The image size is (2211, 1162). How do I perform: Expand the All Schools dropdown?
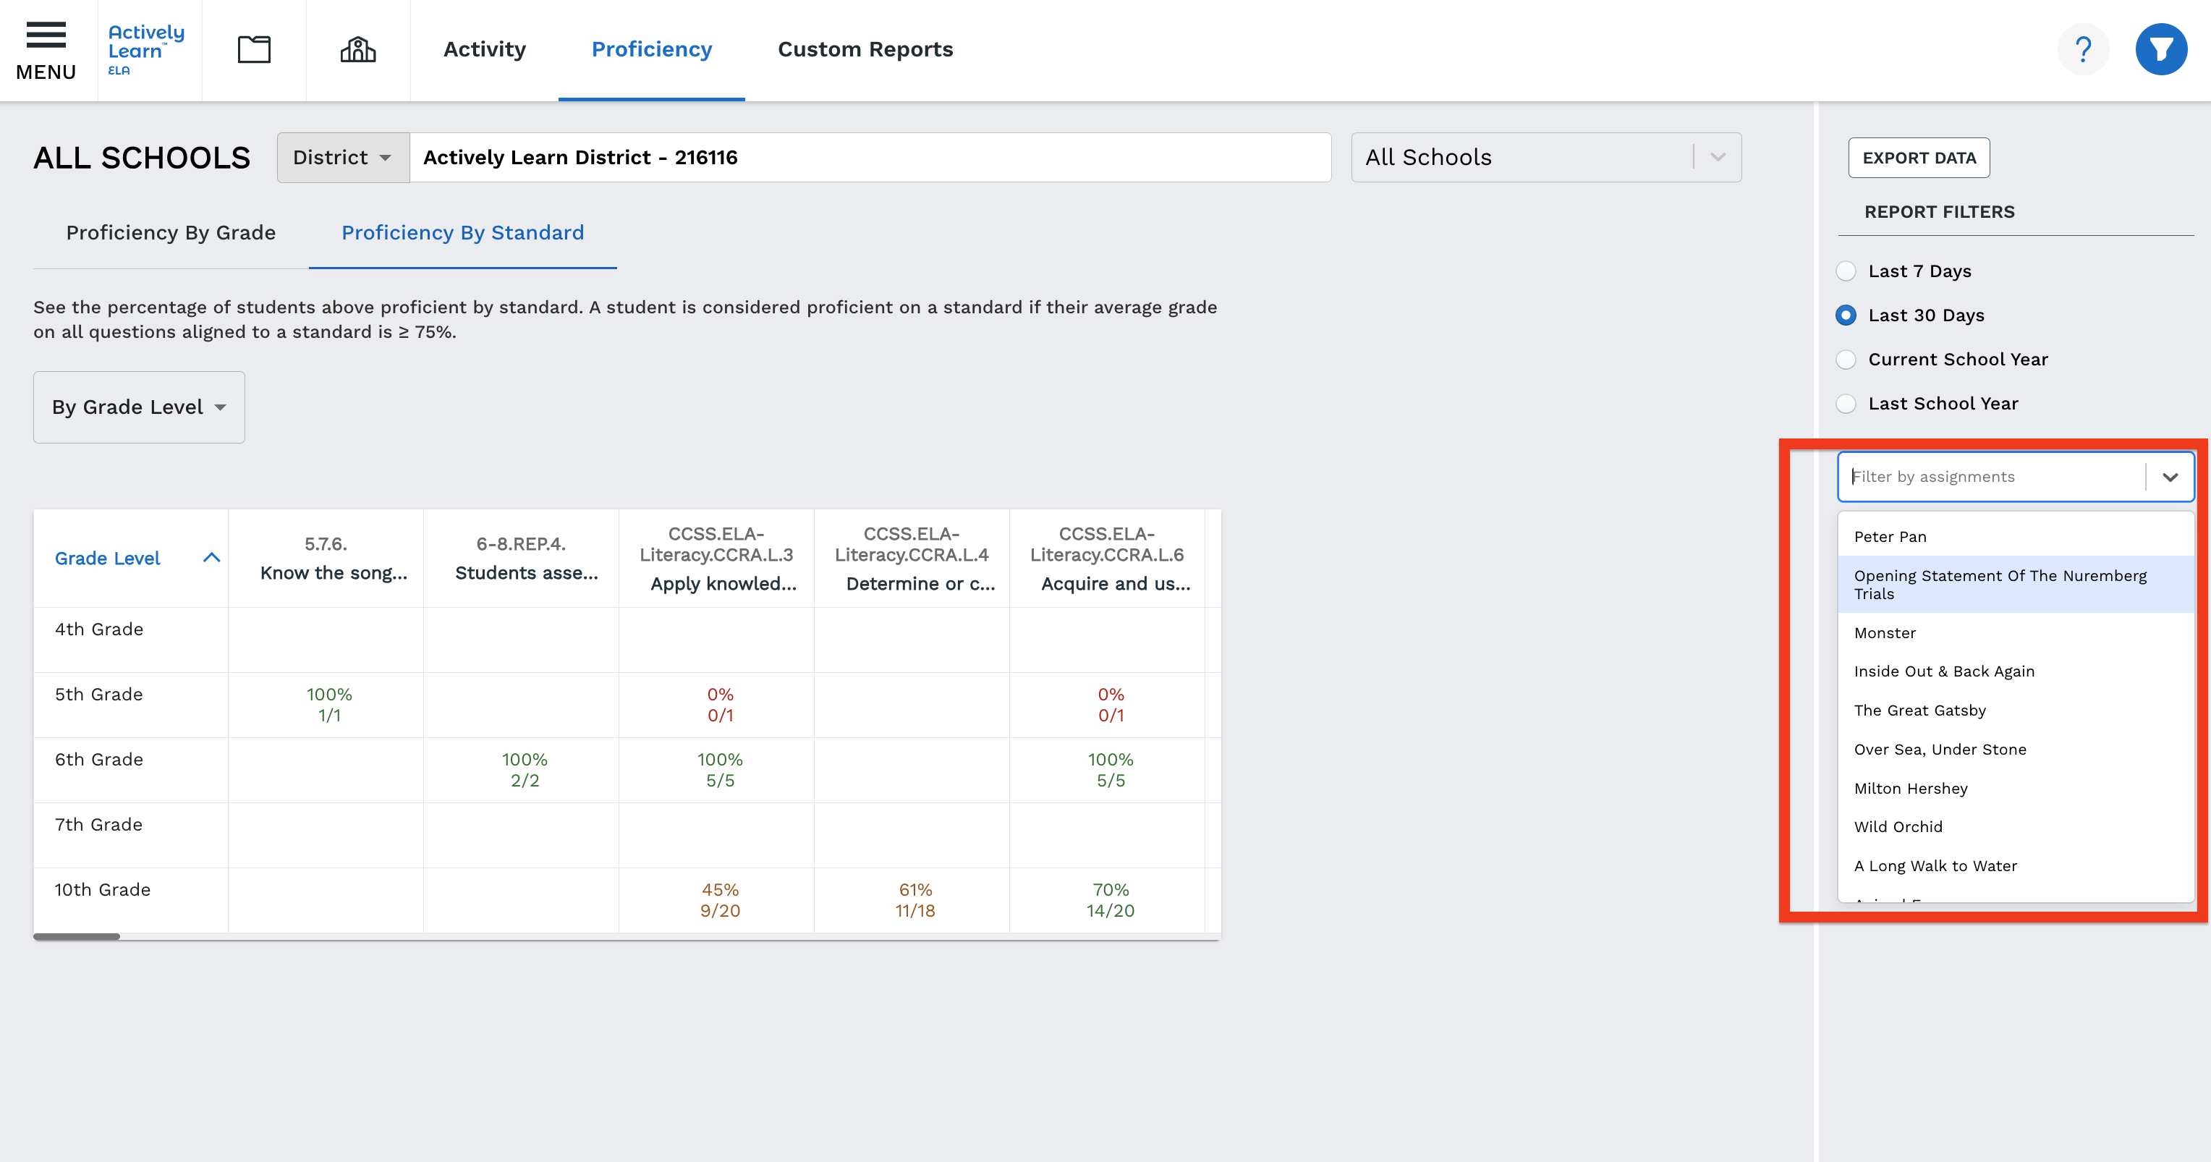[x=1546, y=157]
